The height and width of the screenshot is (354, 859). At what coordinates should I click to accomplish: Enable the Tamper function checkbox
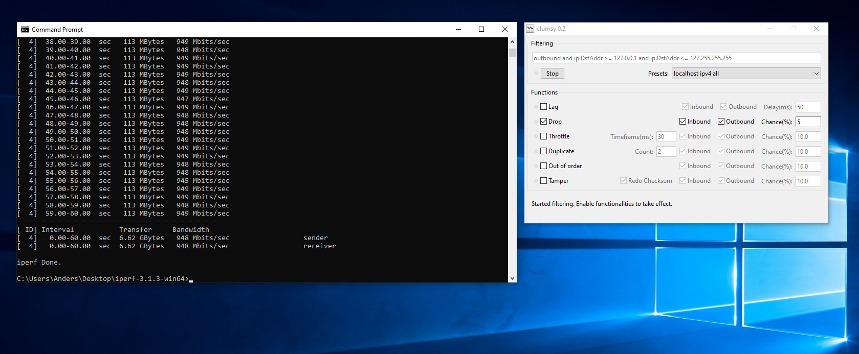[x=544, y=181]
